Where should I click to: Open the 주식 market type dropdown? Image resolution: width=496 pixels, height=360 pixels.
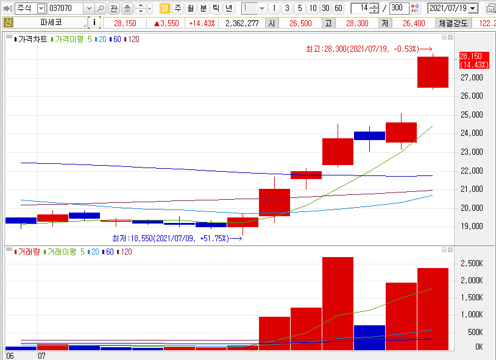click(41, 9)
